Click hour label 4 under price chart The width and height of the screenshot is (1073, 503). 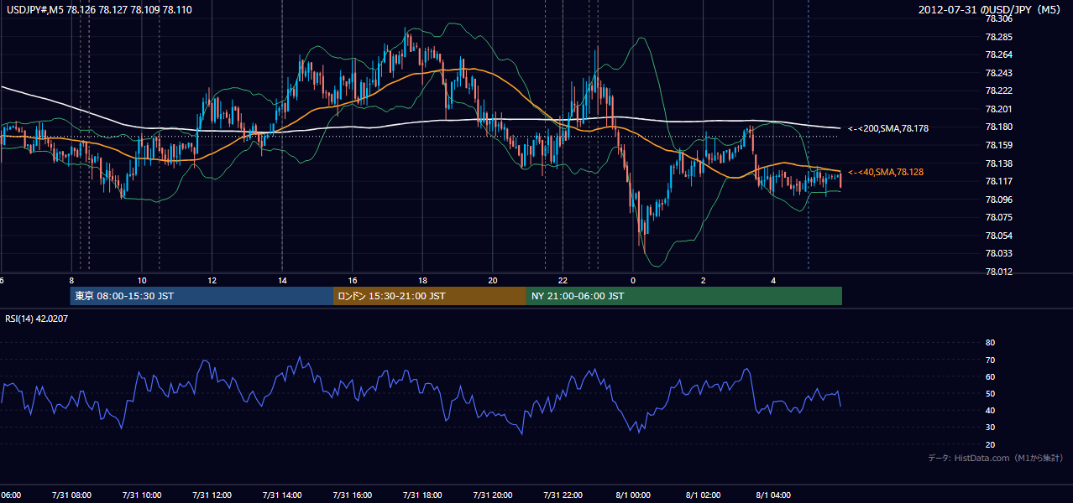[773, 281]
